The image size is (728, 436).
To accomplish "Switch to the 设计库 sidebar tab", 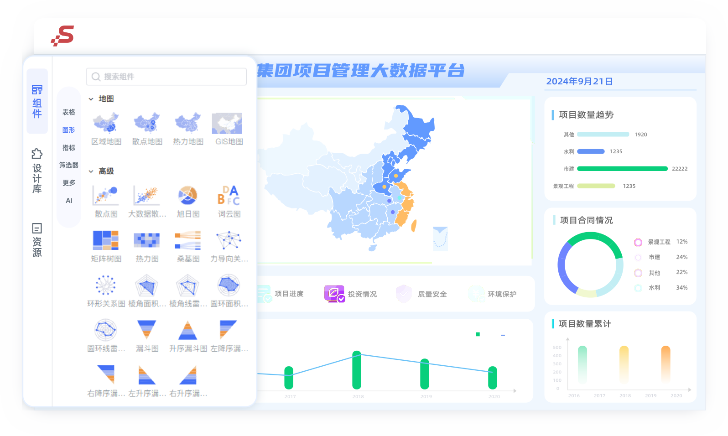I will [x=37, y=171].
